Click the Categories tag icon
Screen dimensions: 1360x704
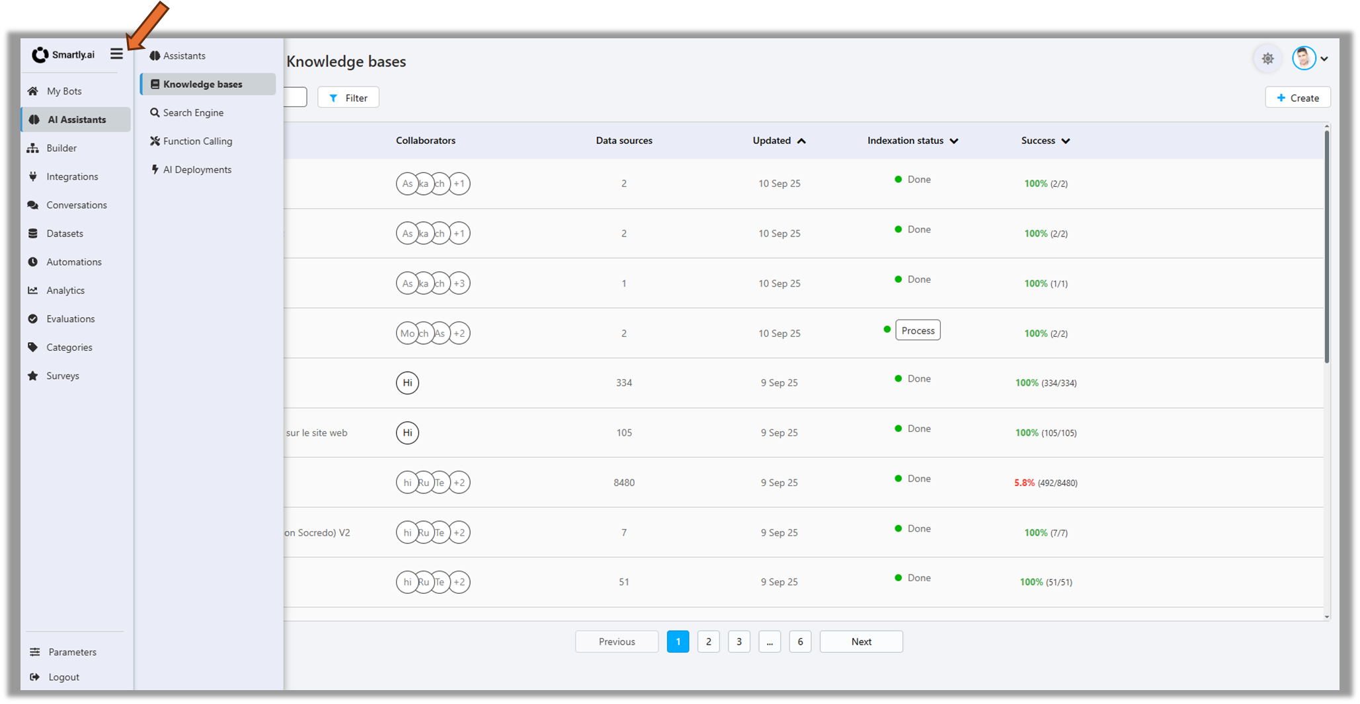(33, 347)
